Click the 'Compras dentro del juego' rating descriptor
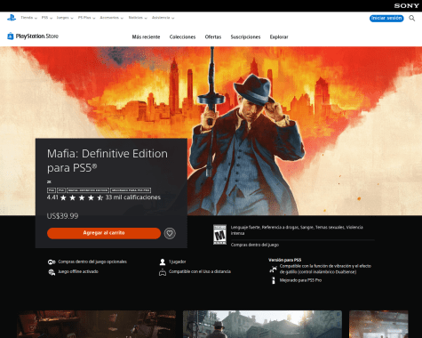This screenshot has width=422, height=338. [255, 245]
